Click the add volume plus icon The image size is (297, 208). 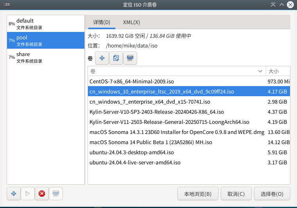click(x=102, y=58)
